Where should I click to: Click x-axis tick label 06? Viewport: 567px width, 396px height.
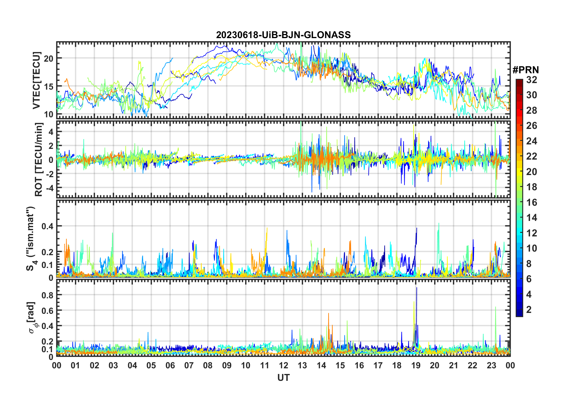[170, 365]
